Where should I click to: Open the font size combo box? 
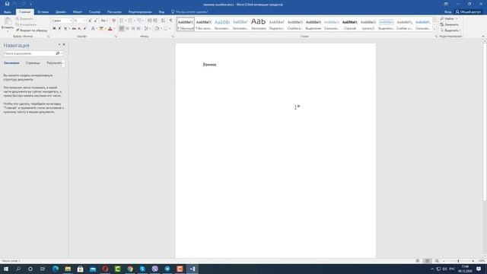(79, 21)
